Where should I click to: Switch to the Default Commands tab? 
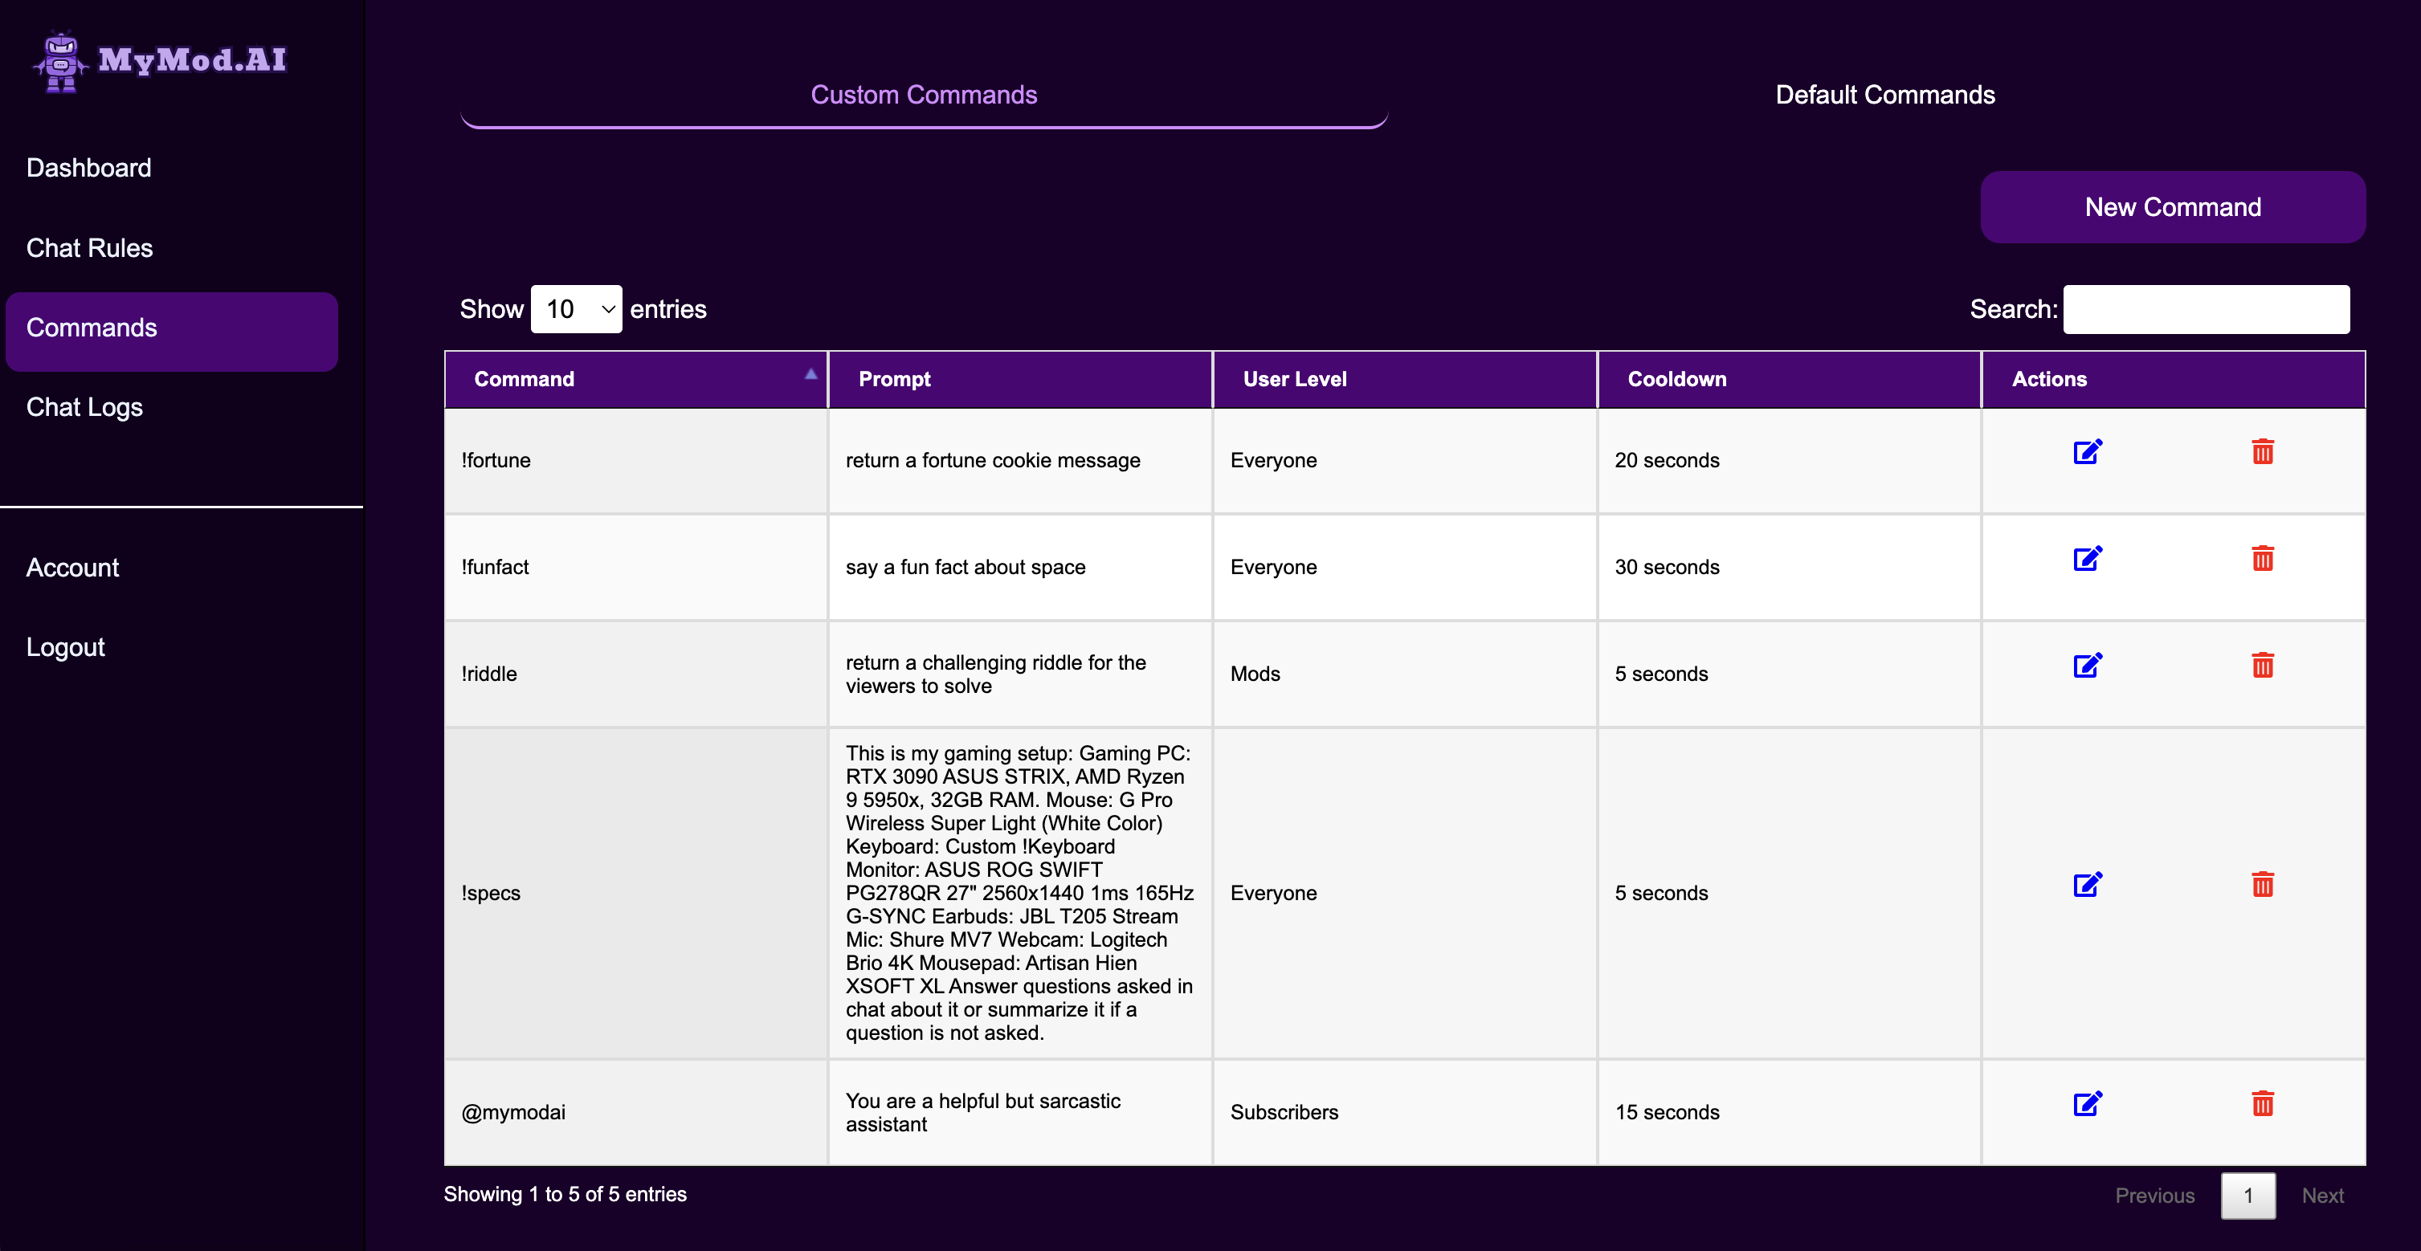coord(1884,95)
